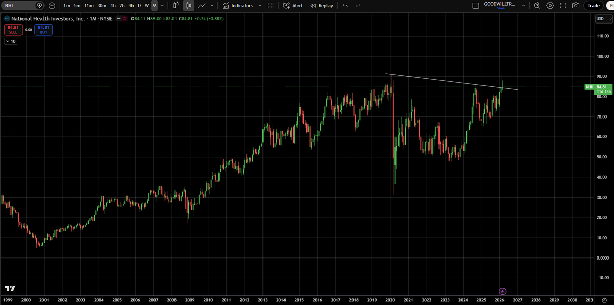
Task: Select the line chart style icon
Action: [202, 5]
